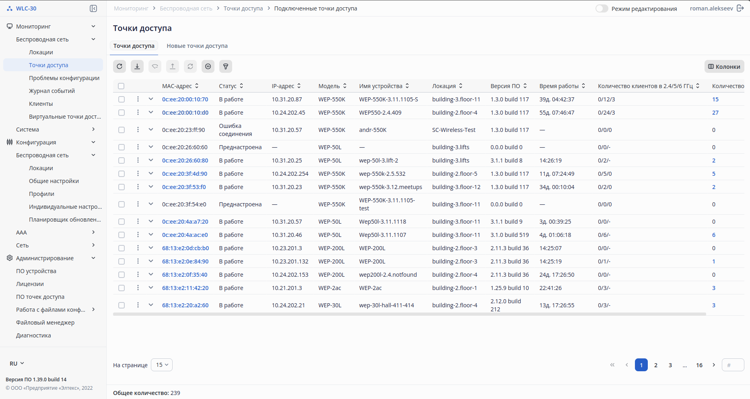Viewport: 750px width, 399px height.
Task: Open Проблемы конфигурации sidebar item
Action: (64, 78)
